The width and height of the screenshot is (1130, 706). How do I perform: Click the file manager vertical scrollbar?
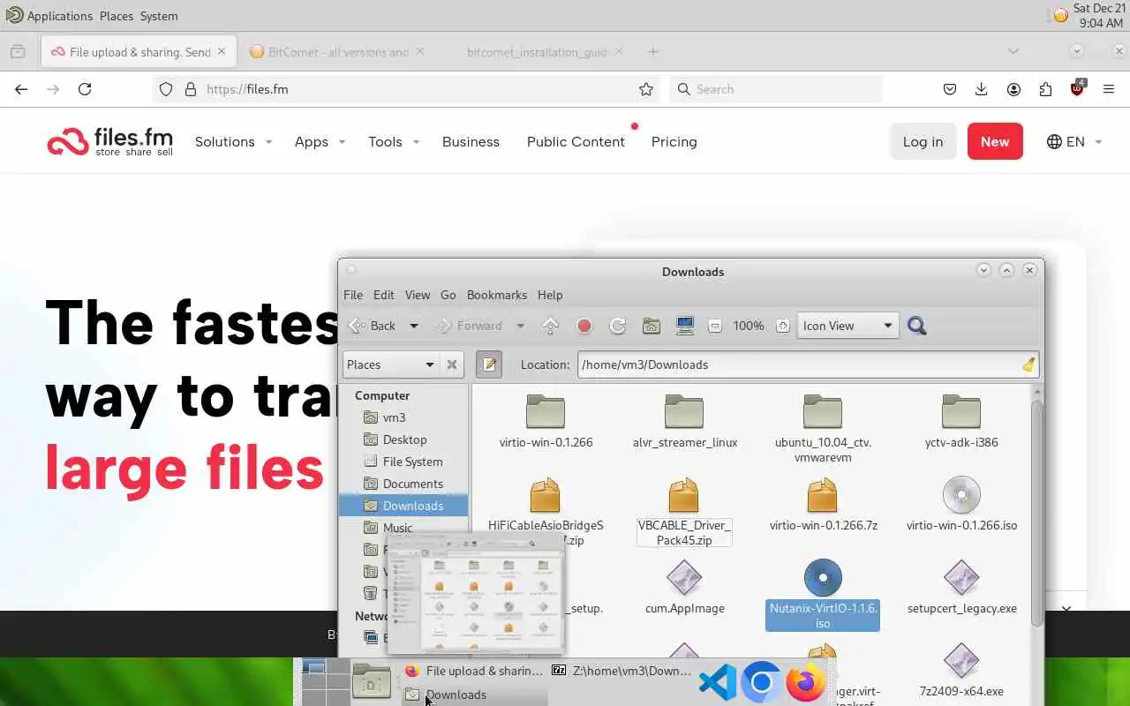click(x=1036, y=512)
